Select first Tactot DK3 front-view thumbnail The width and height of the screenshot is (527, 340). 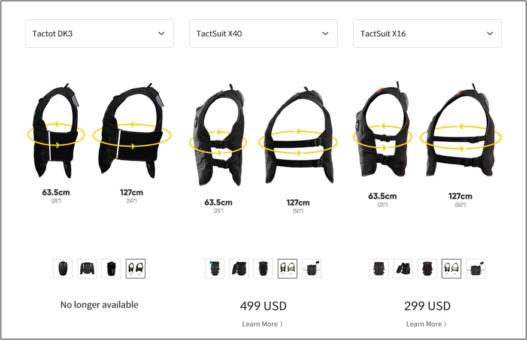(63, 268)
